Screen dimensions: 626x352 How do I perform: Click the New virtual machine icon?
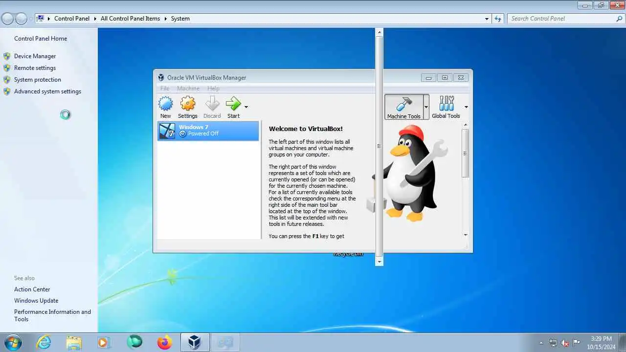[166, 104]
